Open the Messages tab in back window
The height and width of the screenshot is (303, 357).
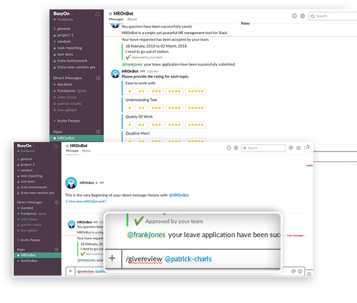pos(116,19)
